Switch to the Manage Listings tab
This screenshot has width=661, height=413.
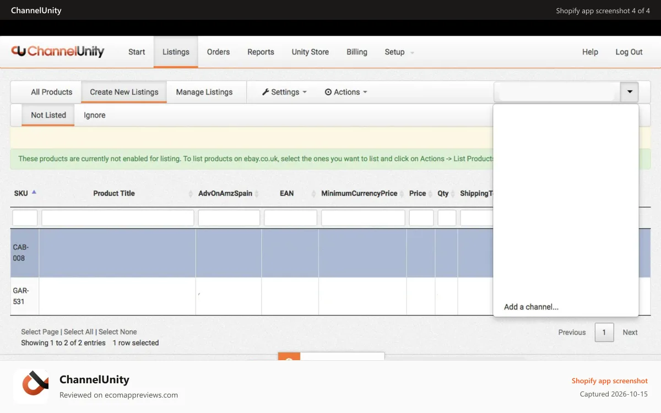pos(204,92)
